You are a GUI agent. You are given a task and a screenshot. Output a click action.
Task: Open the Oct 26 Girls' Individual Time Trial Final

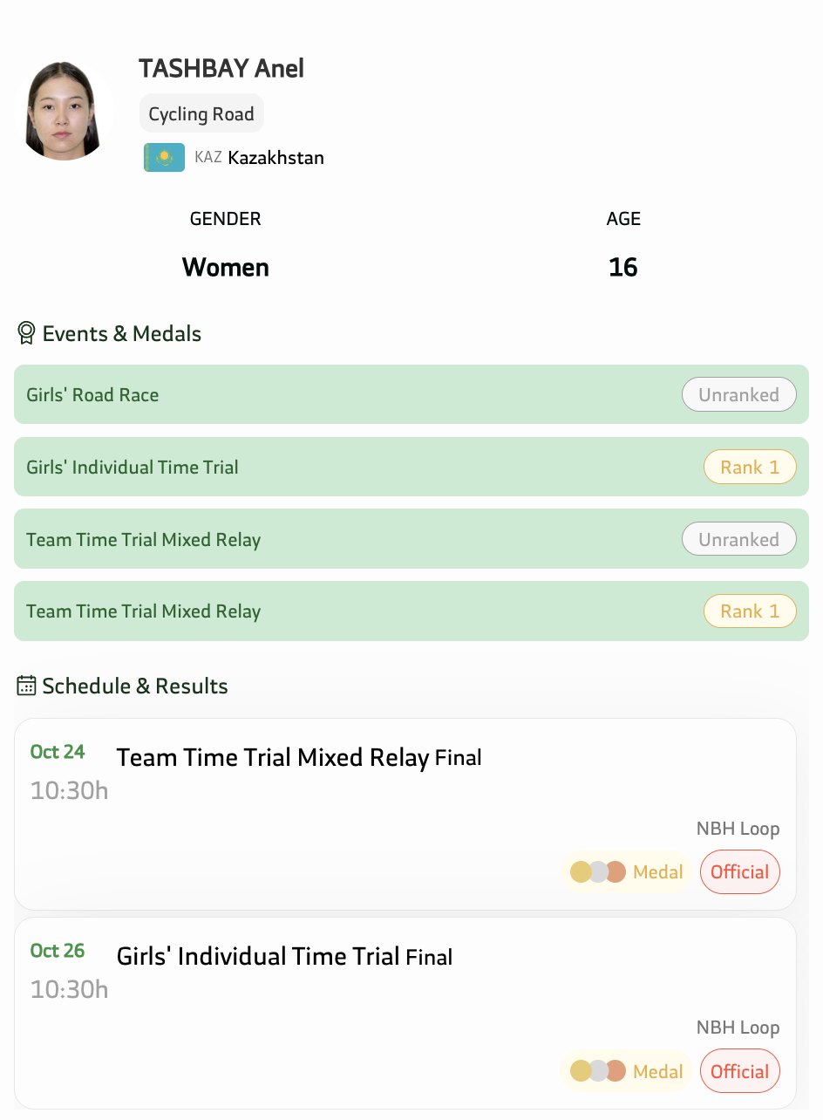pos(284,957)
